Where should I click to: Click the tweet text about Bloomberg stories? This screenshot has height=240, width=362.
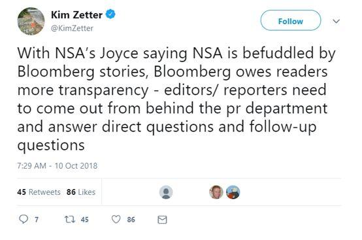(176, 99)
